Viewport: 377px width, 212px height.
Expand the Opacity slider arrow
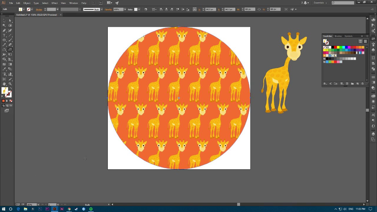pyautogui.click(x=125, y=9)
